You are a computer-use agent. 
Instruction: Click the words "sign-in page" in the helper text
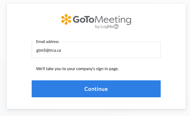pos(107,69)
